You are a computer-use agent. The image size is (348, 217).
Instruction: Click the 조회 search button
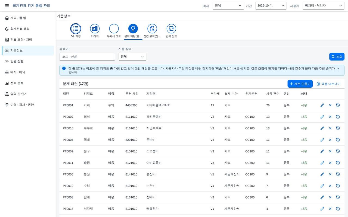tap(337, 57)
